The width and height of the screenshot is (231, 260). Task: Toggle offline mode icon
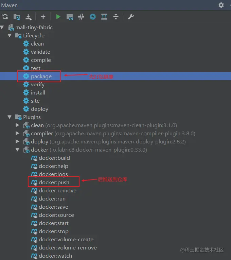click(81, 17)
